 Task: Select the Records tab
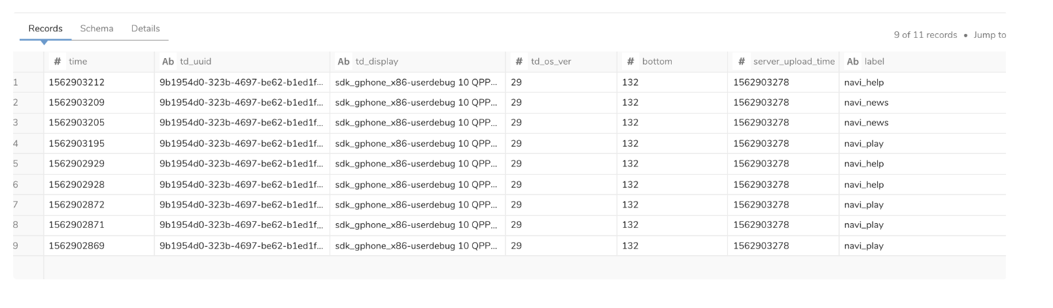[45, 29]
